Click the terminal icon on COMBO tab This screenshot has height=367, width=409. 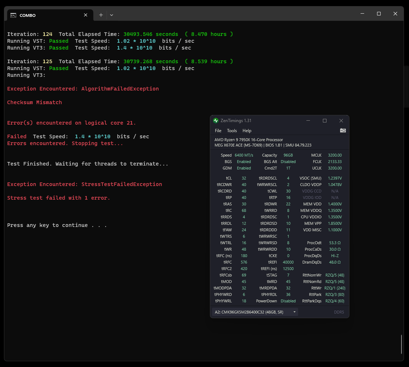pyautogui.click(x=13, y=15)
